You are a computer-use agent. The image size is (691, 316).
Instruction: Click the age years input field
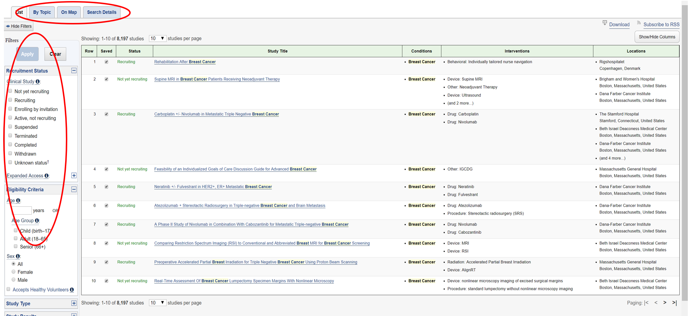[x=22, y=210]
